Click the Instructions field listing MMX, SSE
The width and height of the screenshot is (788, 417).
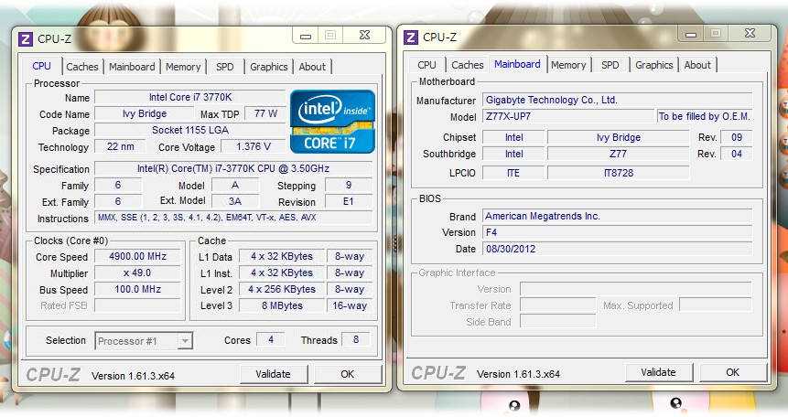(233, 218)
